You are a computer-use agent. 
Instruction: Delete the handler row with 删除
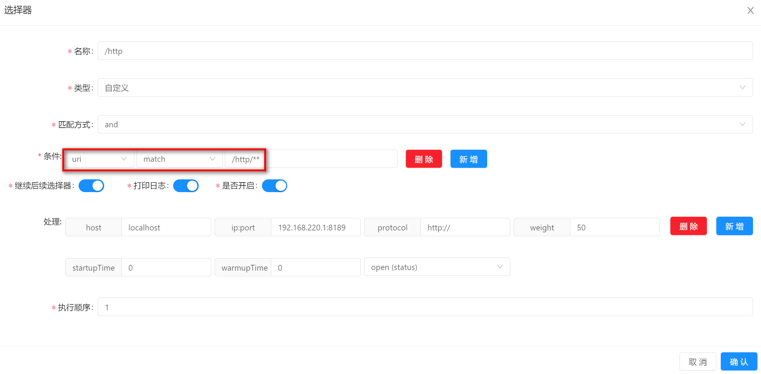[x=688, y=226]
